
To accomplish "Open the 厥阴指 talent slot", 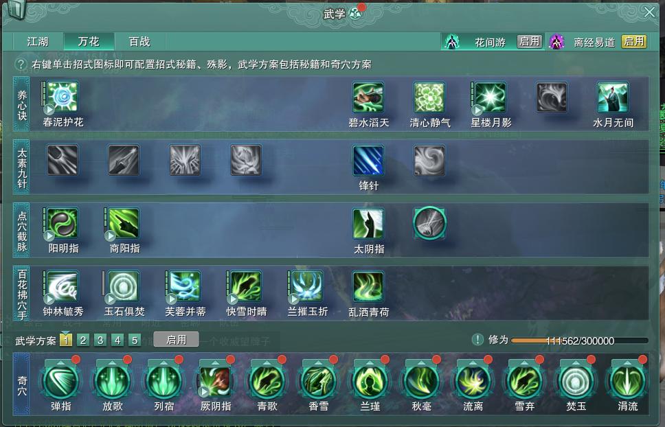I will coord(216,381).
